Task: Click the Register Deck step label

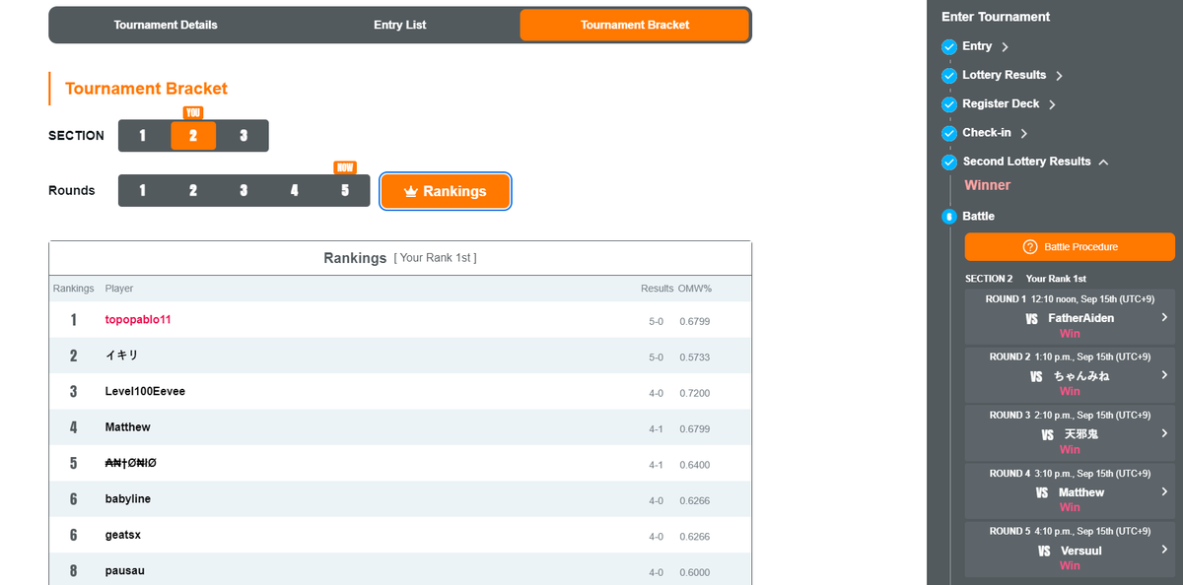Action: 1001,103
